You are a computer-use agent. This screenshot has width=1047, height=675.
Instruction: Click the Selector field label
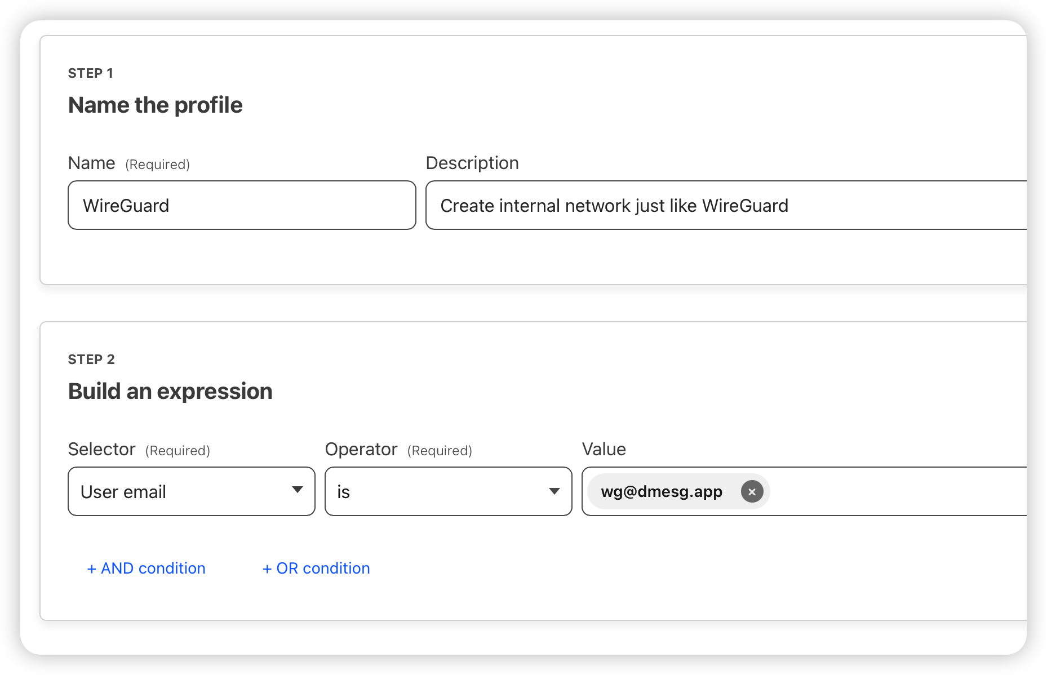102,449
